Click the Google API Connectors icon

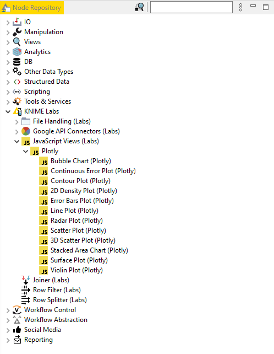(26, 131)
